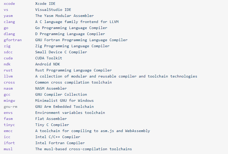Open the gnu-rm toolchain link

pos(11,107)
